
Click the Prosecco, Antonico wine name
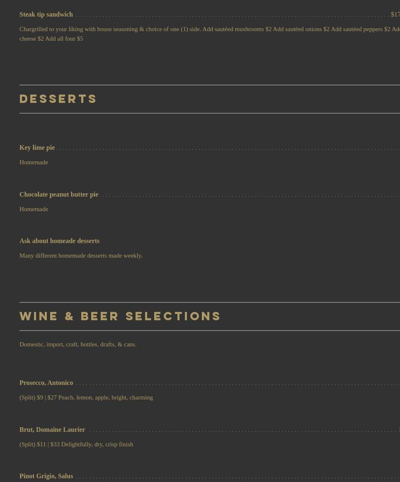click(x=46, y=383)
